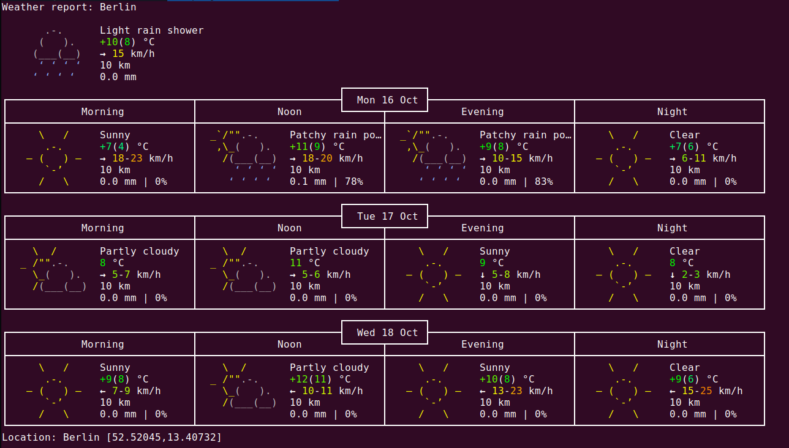This screenshot has width=789, height=448.
Task: Click the 15-25 km/h wind on Wednesday night
Action: point(703,391)
